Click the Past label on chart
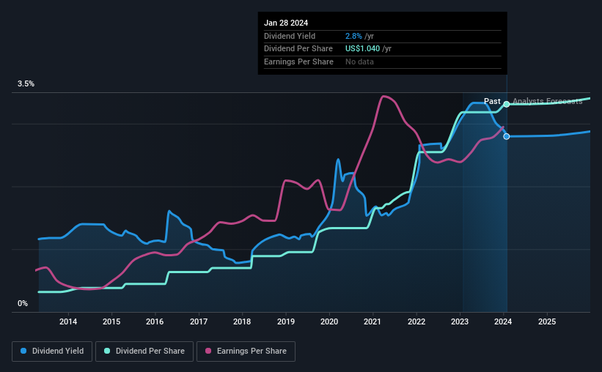This screenshot has width=602, height=372. point(492,101)
